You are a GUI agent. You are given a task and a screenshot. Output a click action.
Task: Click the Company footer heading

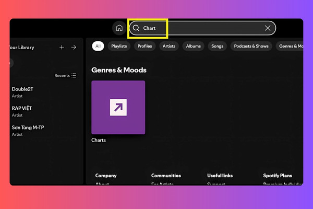(x=106, y=176)
